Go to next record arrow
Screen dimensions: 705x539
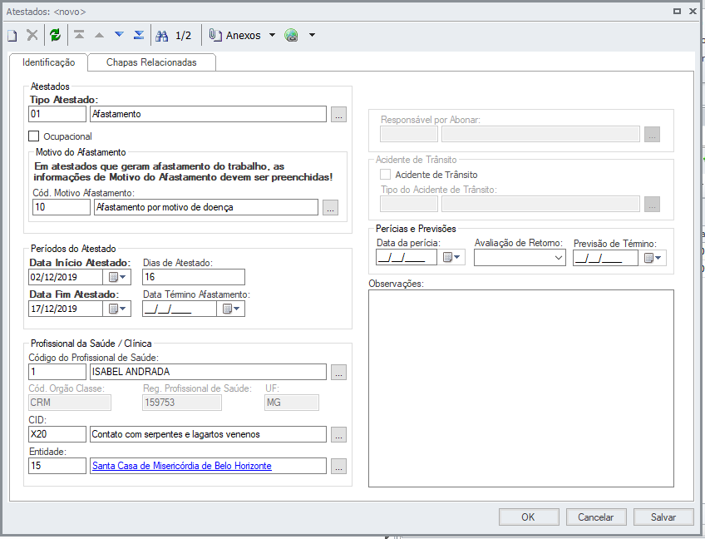[x=119, y=35]
